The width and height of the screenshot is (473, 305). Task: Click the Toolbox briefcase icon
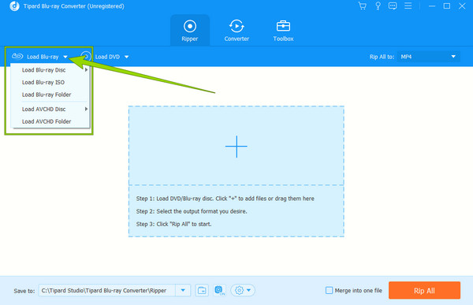click(283, 26)
